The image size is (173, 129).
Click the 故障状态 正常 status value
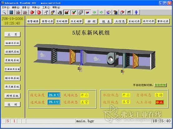[126, 102]
